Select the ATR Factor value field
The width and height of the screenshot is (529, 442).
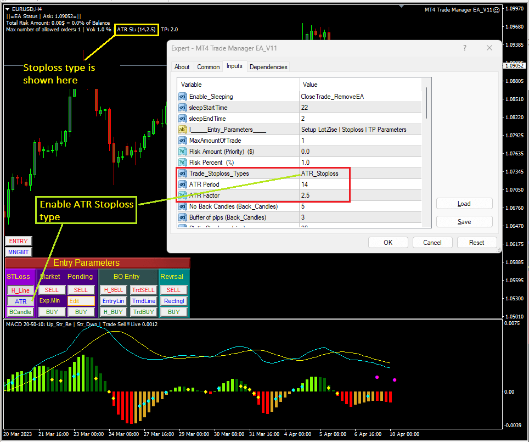[360, 195]
